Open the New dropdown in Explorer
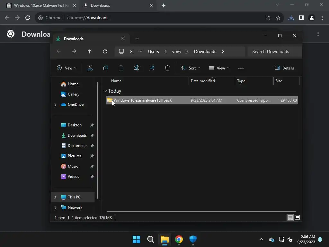The width and height of the screenshot is (329, 247). [x=67, y=68]
